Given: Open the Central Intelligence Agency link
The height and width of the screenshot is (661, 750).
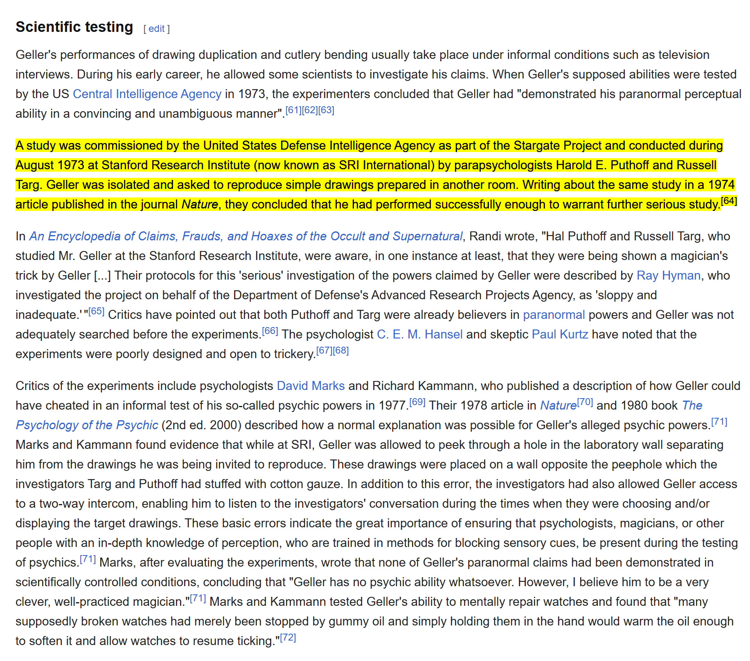Looking at the screenshot, I should click(x=147, y=94).
